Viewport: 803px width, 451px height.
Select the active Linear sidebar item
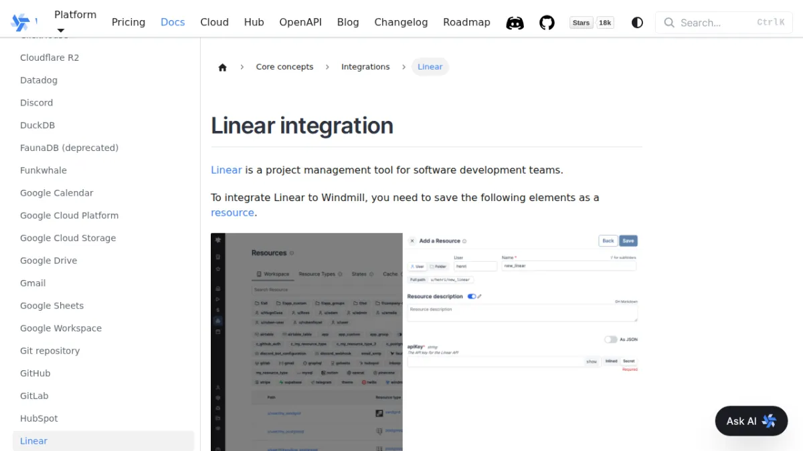pyautogui.click(x=104, y=441)
